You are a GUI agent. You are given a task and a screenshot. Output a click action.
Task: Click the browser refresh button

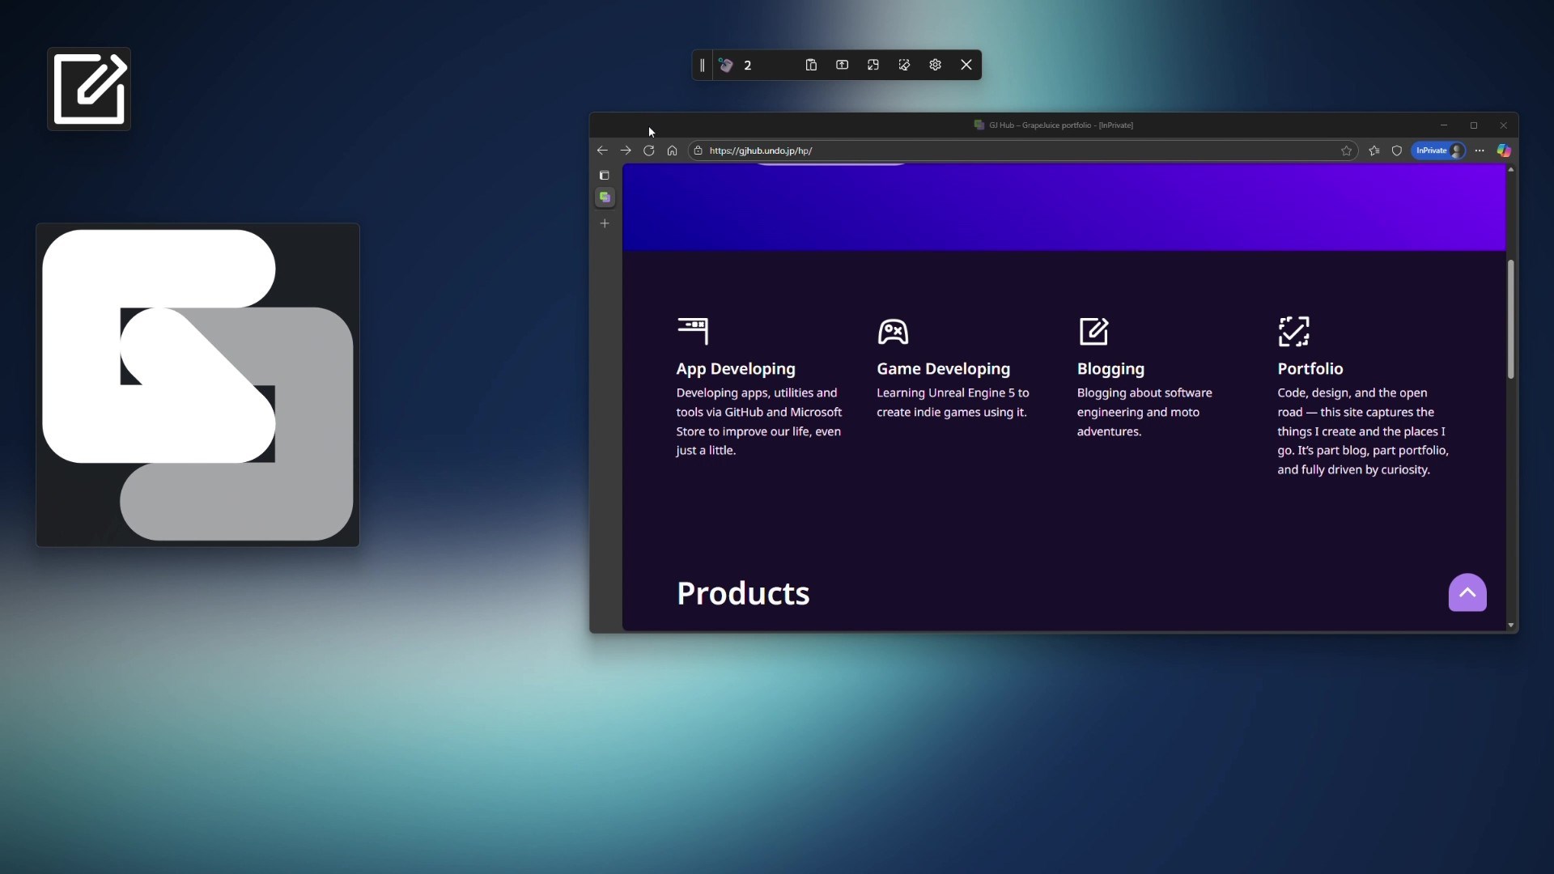pyautogui.click(x=648, y=151)
